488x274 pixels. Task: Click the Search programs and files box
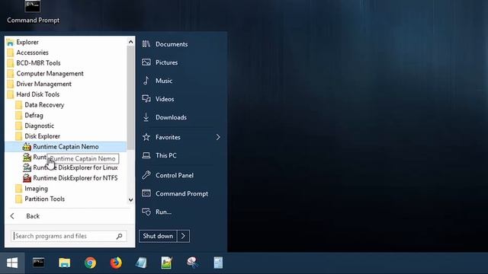coord(69,236)
